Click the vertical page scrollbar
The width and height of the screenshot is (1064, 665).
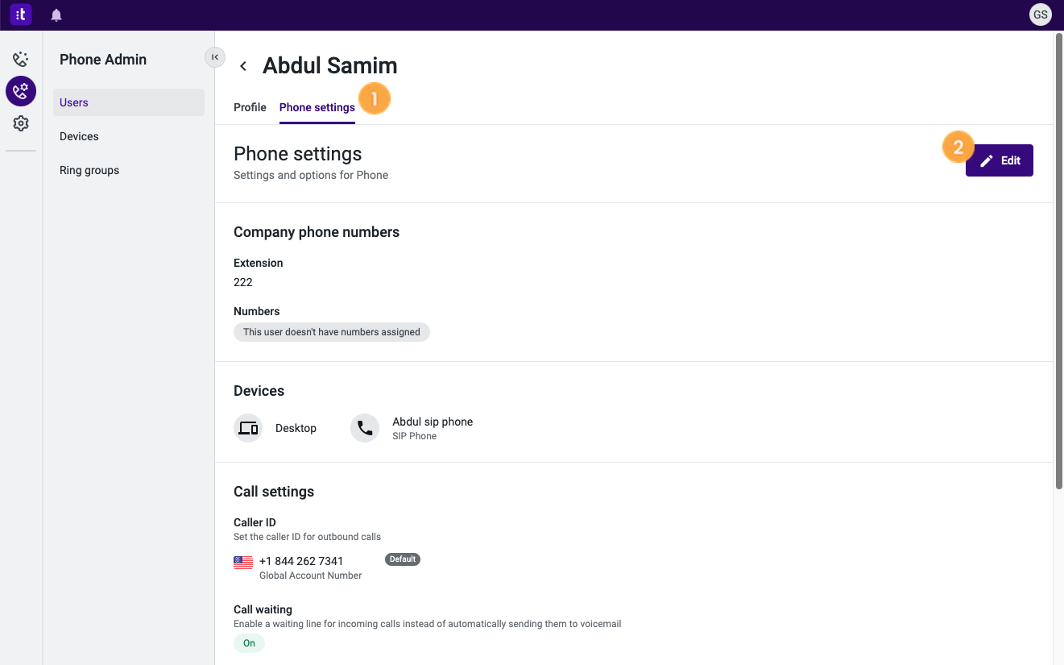pyautogui.click(x=1059, y=261)
